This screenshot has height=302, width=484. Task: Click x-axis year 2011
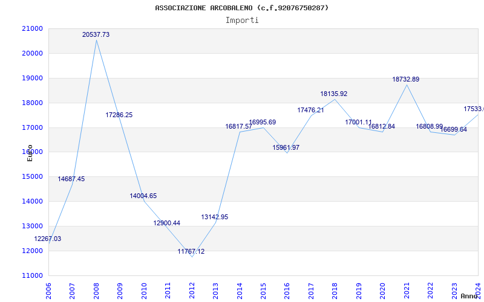(x=168, y=291)
